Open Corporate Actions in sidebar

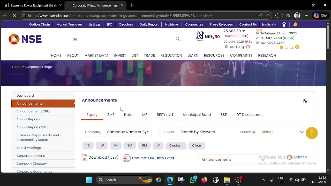(x=31, y=156)
